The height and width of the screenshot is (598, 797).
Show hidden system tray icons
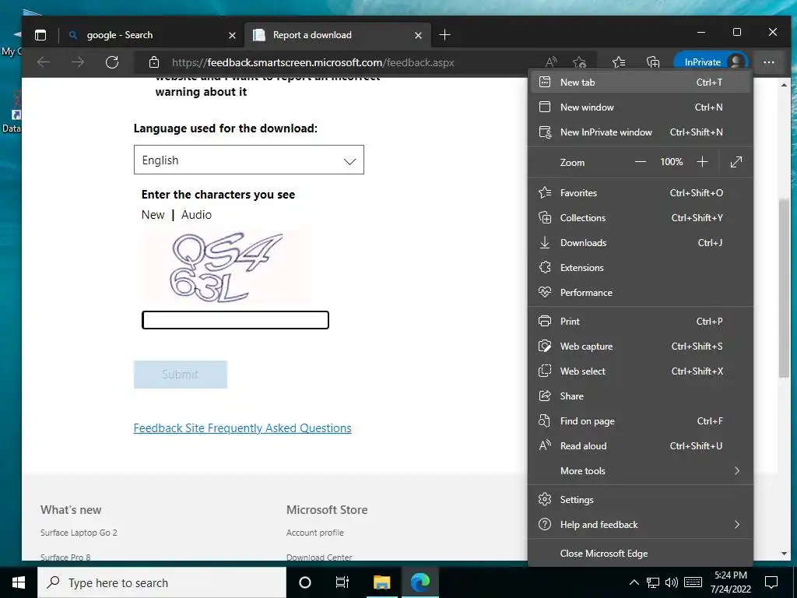pos(634,582)
